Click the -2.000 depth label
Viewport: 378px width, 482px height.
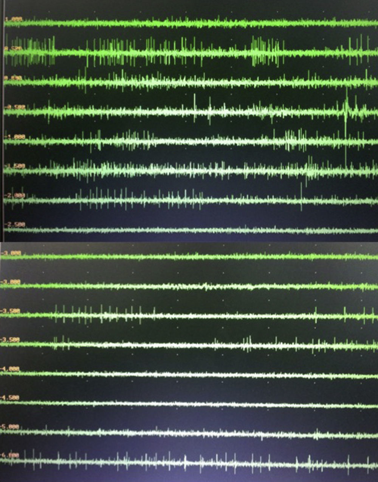point(15,195)
